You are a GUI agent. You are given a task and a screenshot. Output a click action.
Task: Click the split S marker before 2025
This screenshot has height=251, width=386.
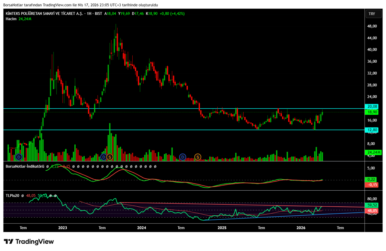(x=198, y=157)
